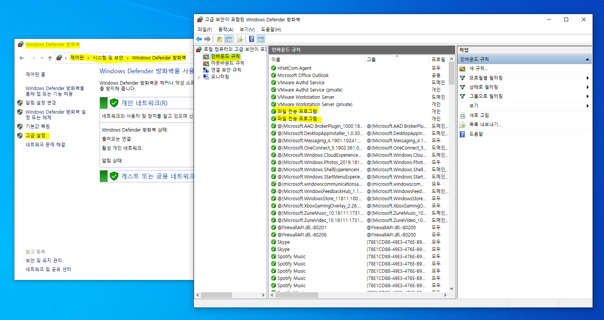The width and height of the screenshot is (604, 320).
Task: Open the 파일(F) menu
Action: (x=205, y=29)
